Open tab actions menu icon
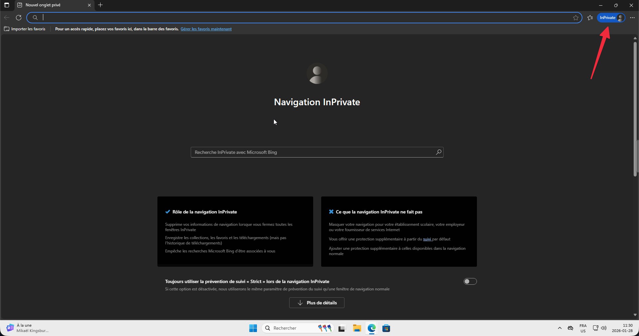This screenshot has width=639, height=336. [x=7, y=5]
